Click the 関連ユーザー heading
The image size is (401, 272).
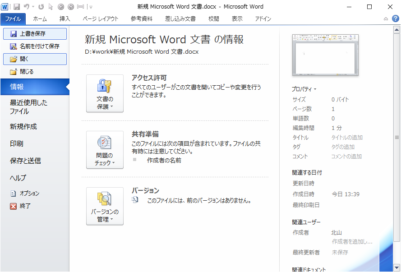306,222
